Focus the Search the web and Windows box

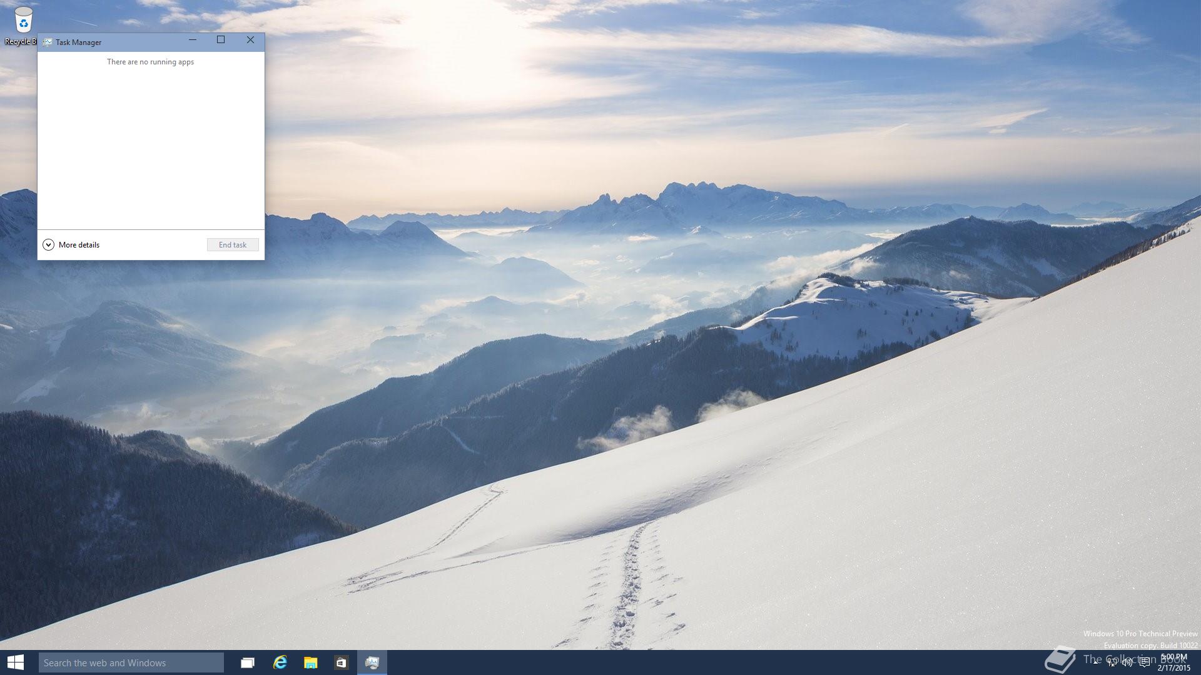tap(131, 662)
